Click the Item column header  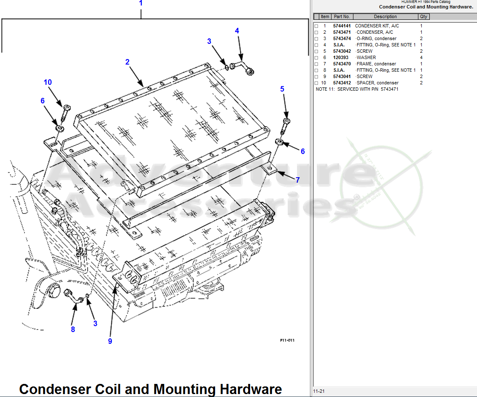(x=325, y=17)
